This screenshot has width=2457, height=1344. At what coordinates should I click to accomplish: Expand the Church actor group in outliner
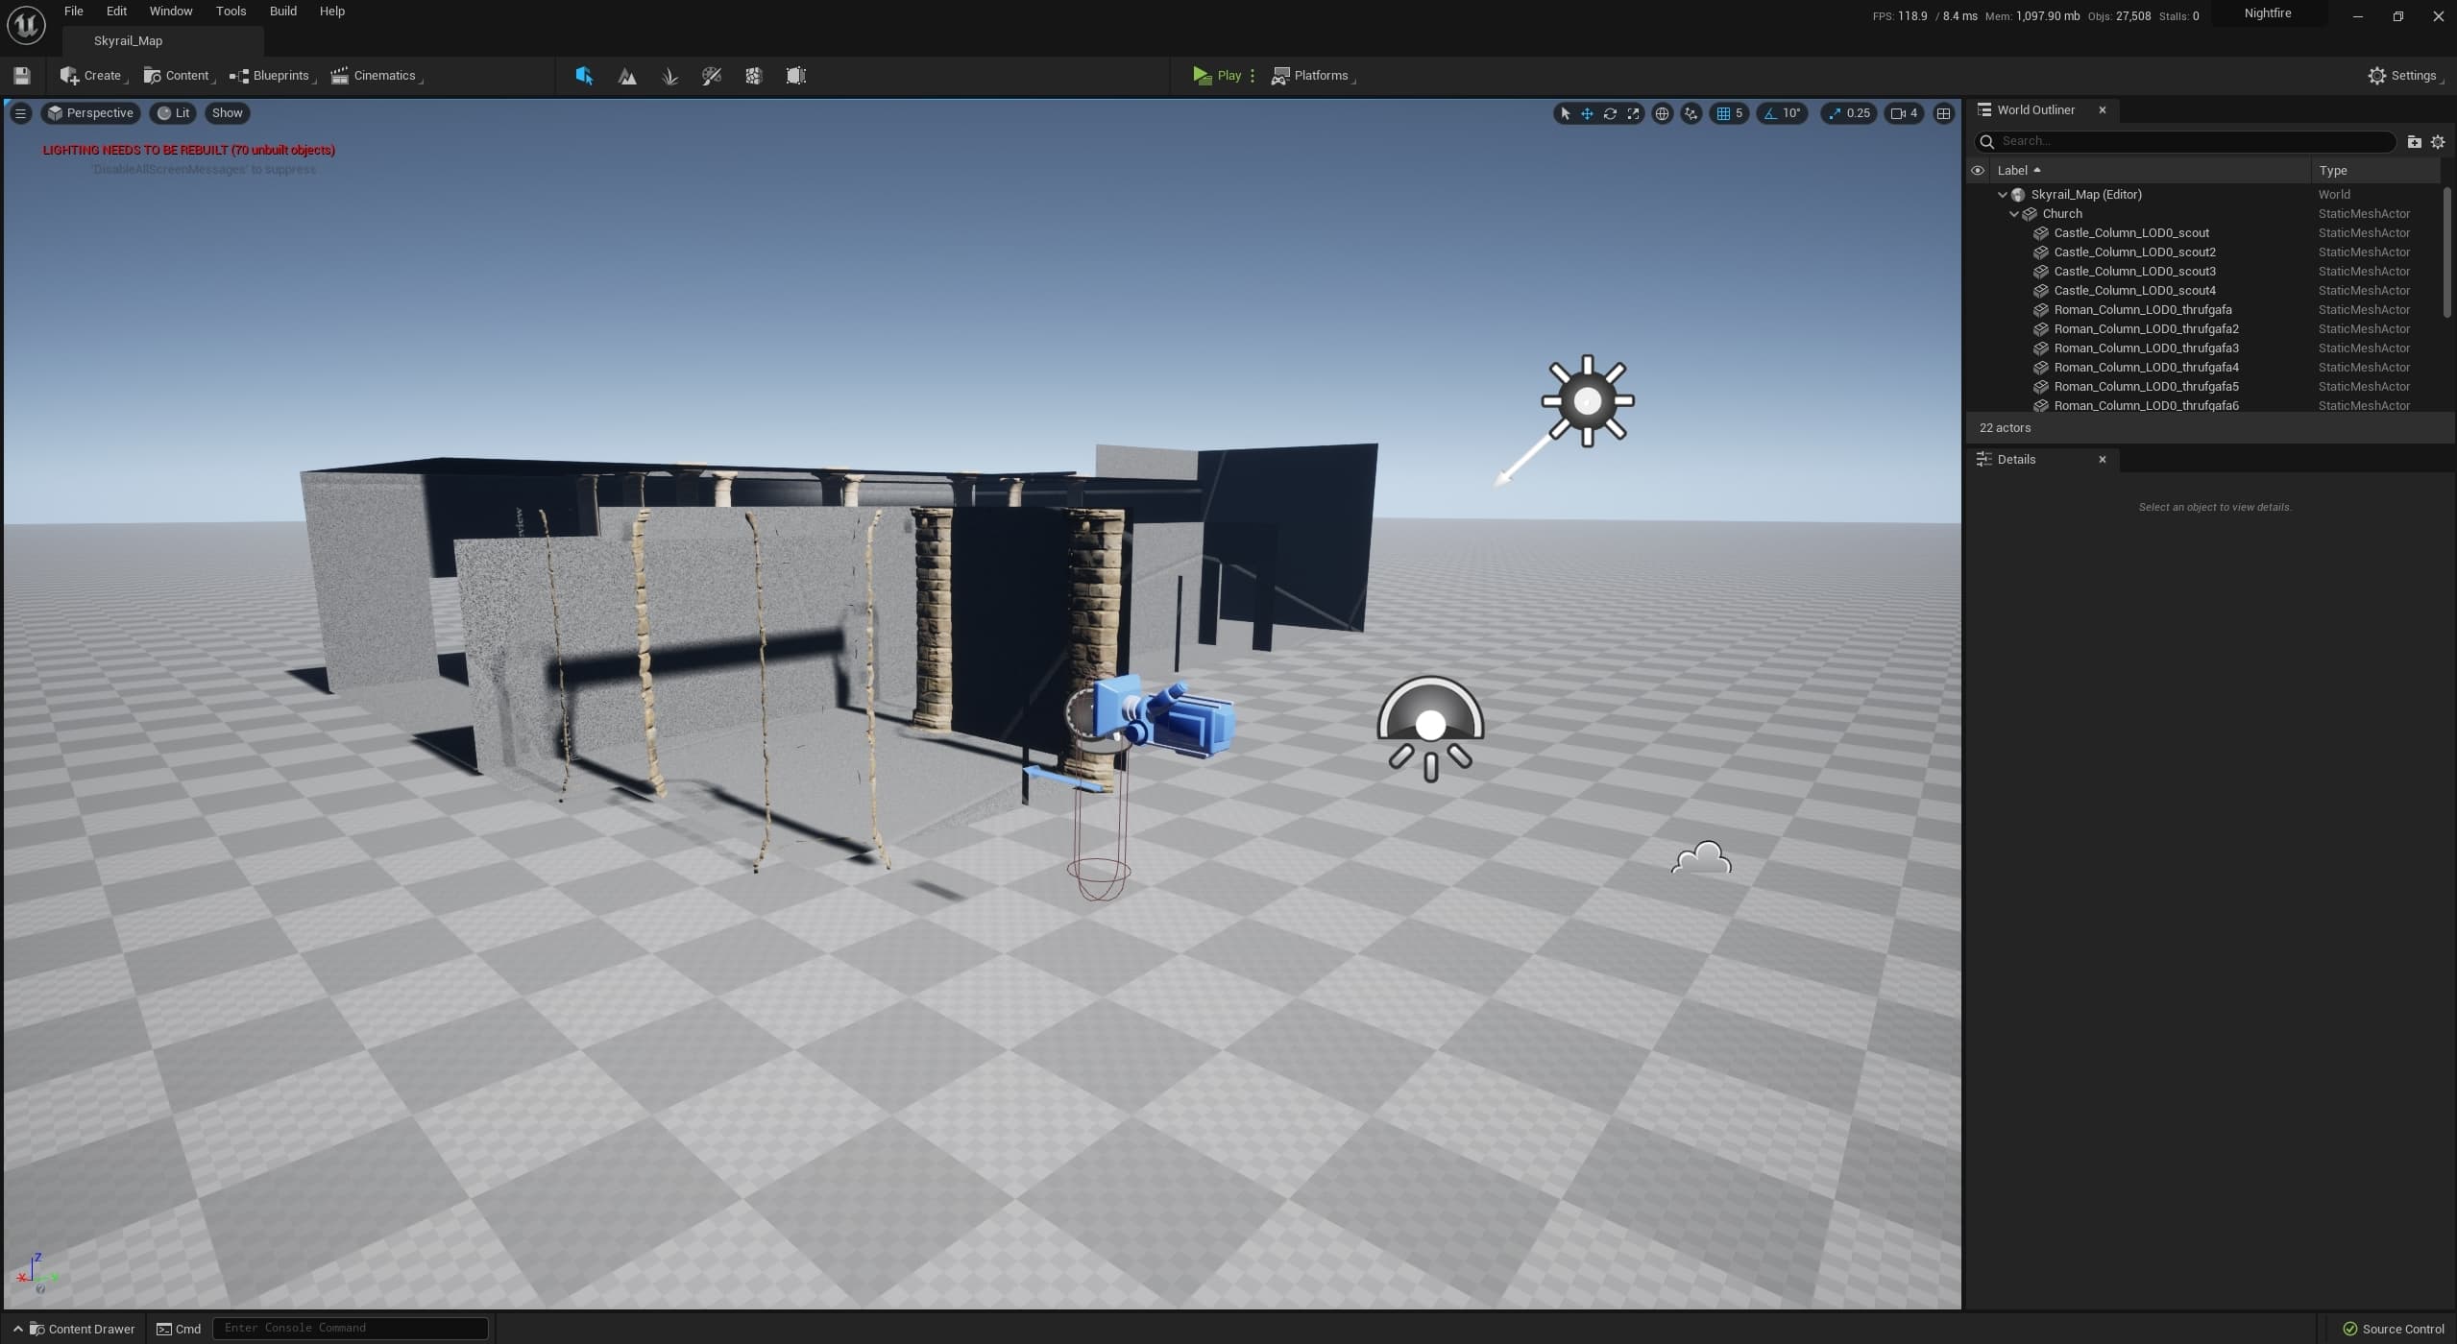point(2015,215)
